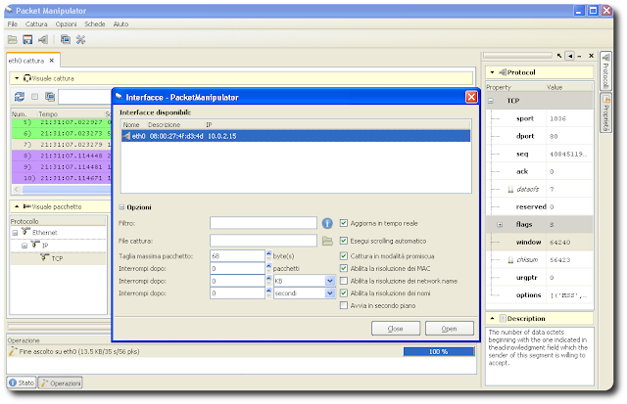
Task: Click the 100 % progress bar
Action: click(x=438, y=351)
